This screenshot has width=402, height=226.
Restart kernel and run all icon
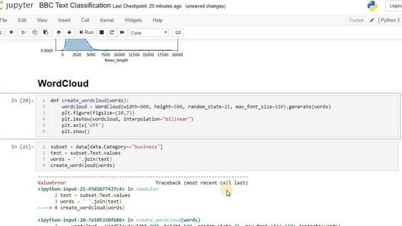coord(122,32)
